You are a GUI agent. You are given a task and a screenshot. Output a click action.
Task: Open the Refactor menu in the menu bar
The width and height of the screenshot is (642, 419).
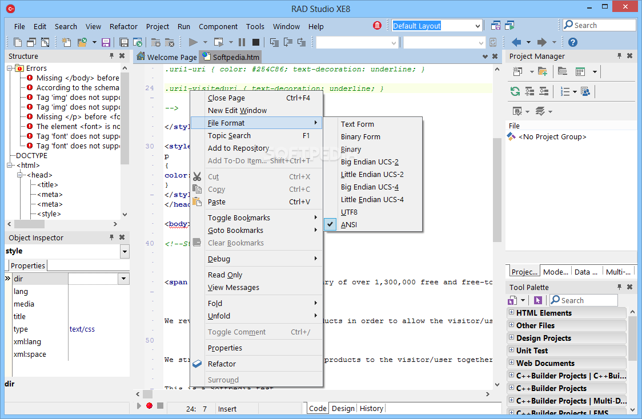click(x=123, y=27)
